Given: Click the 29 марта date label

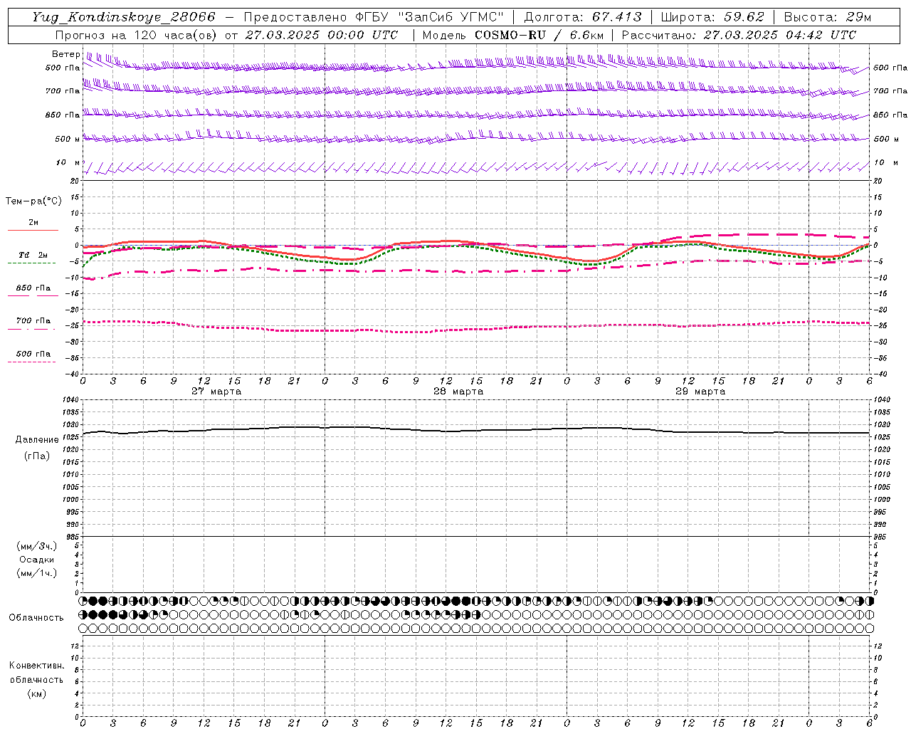Looking at the screenshot, I should point(700,392).
